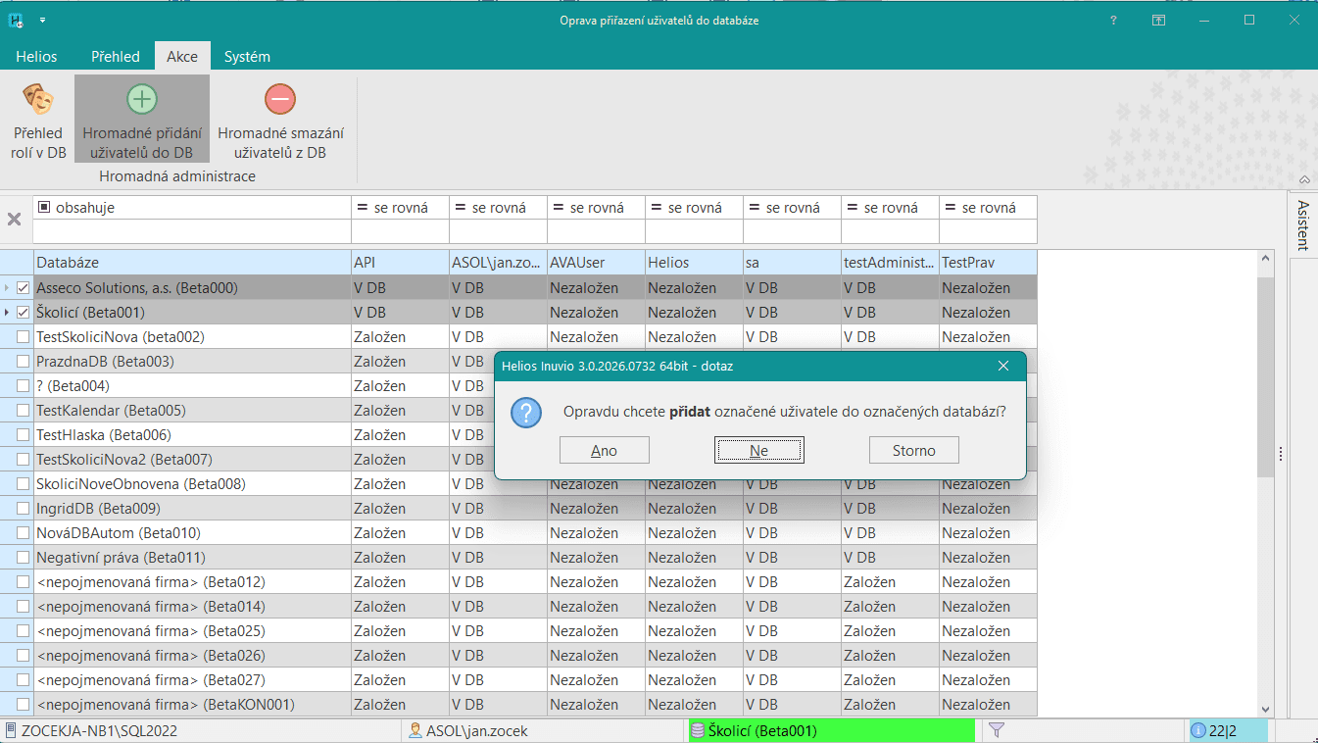Viewport: 1318px width, 743px height.
Task: Close the dotaz dialog with X
Action: pos(1002,366)
